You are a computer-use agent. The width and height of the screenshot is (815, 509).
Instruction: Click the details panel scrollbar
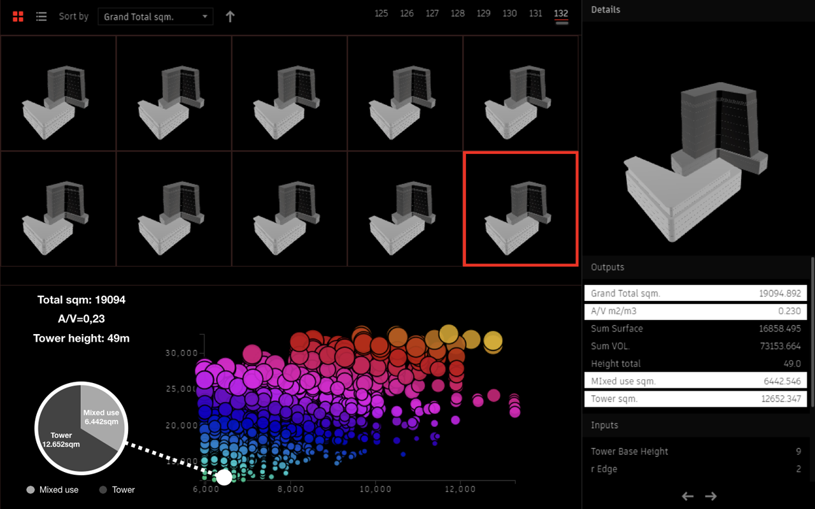[812, 331]
